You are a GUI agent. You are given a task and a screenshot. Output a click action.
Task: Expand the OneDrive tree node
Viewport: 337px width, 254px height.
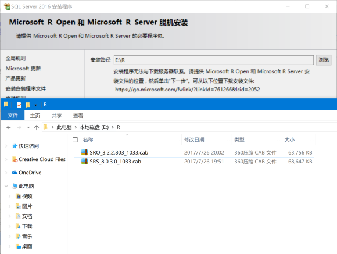click(6, 173)
